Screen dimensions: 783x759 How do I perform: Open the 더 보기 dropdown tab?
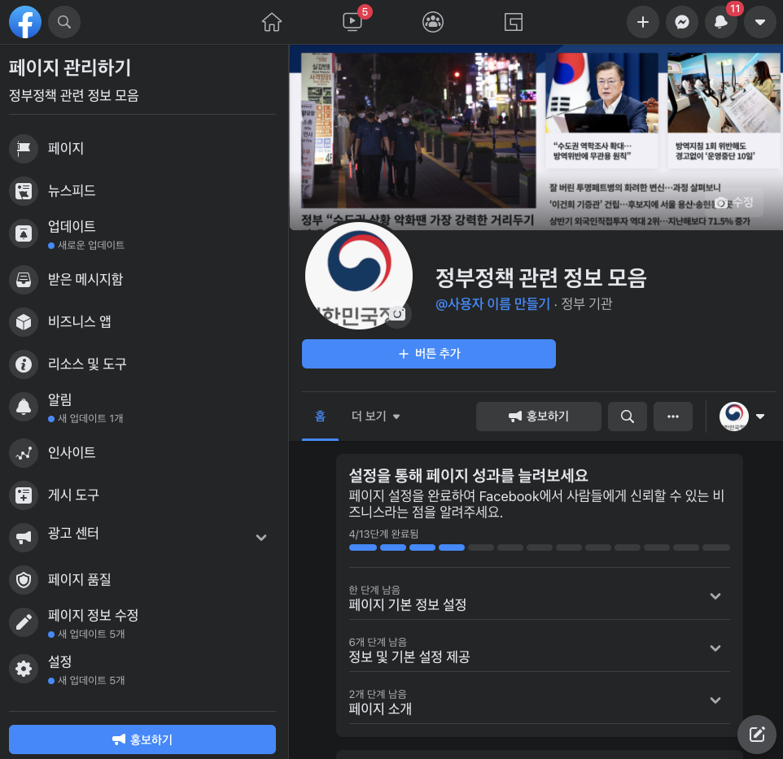(x=375, y=417)
